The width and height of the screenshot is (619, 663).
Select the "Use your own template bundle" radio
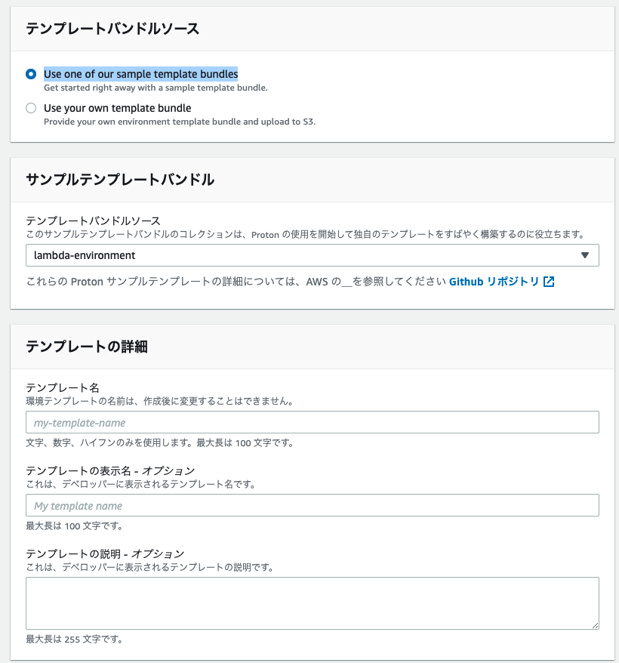click(x=30, y=108)
